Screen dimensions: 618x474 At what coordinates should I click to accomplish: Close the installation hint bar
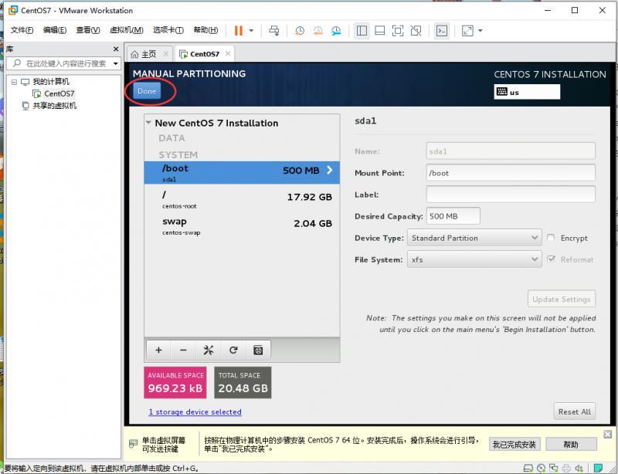pyautogui.click(x=608, y=434)
